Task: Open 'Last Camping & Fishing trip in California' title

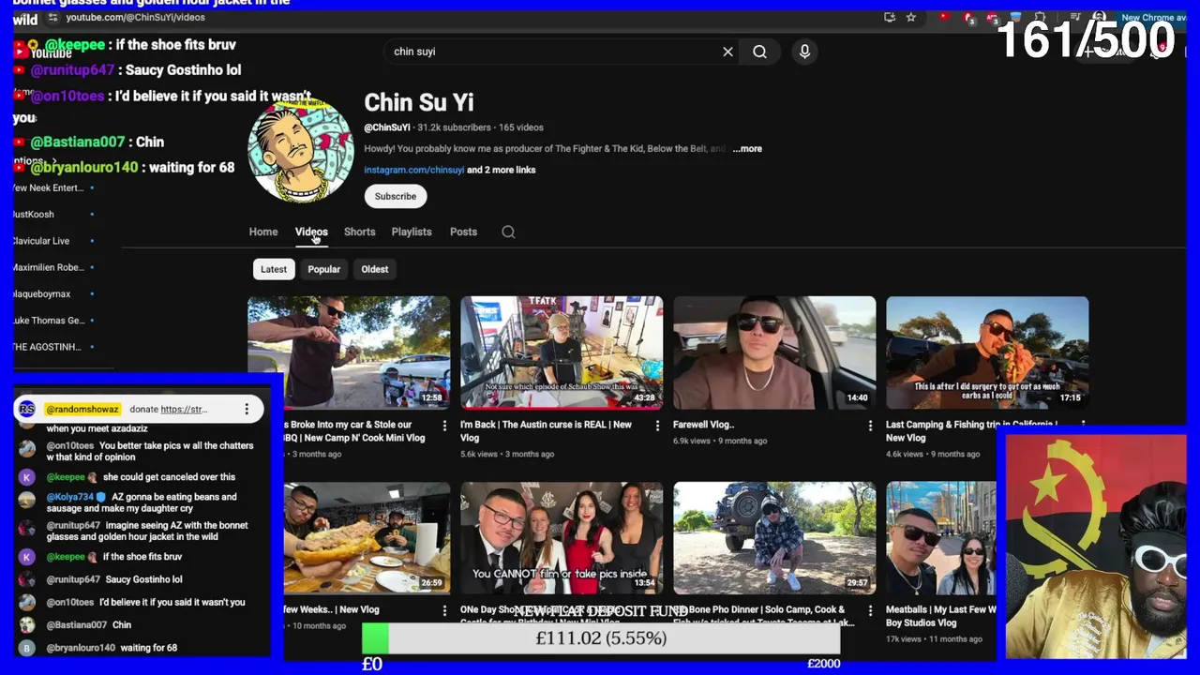Action: point(971,430)
